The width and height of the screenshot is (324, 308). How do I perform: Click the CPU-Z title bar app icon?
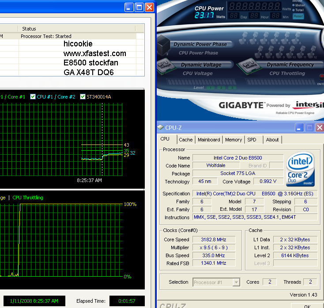pyautogui.click(x=160, y=127)
